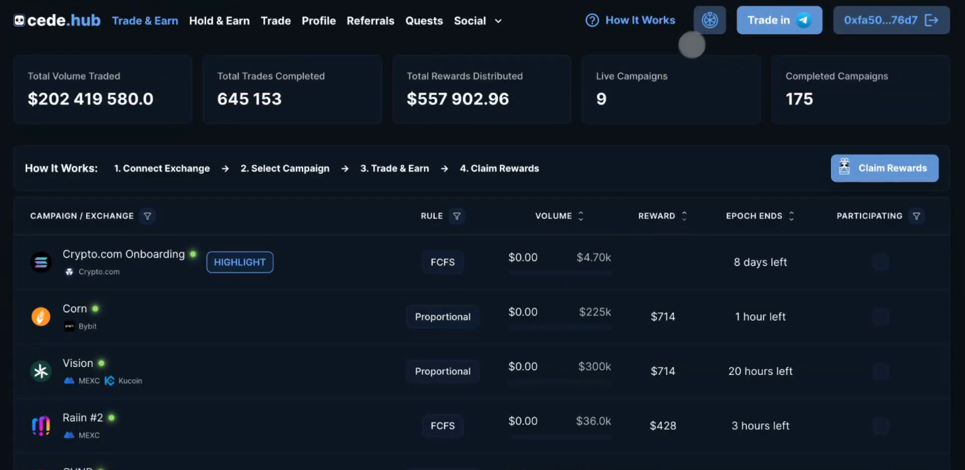Toggle participating status for Vision campaign
The height and width of the screenshot is (470, 965).
point(880,371)
